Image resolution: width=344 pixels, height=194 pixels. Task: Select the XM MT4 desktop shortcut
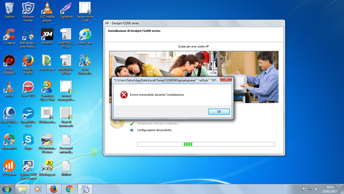[47, 37]
